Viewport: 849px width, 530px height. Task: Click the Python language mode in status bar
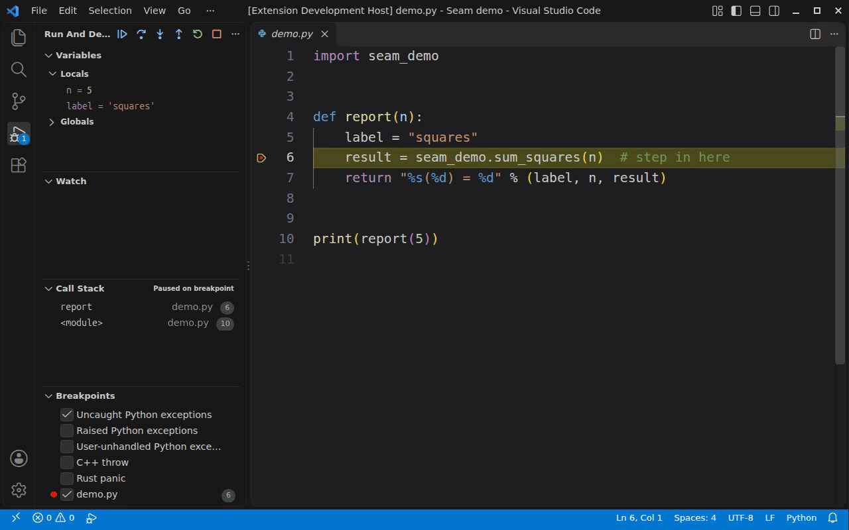pos(801,518)
